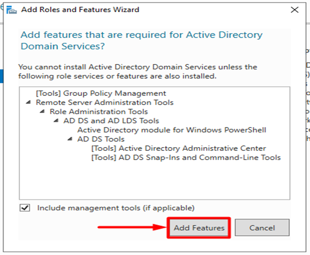Viewport: 310px width, 255px height.
Task: Click the Add Features button
Action: [199, 228]
